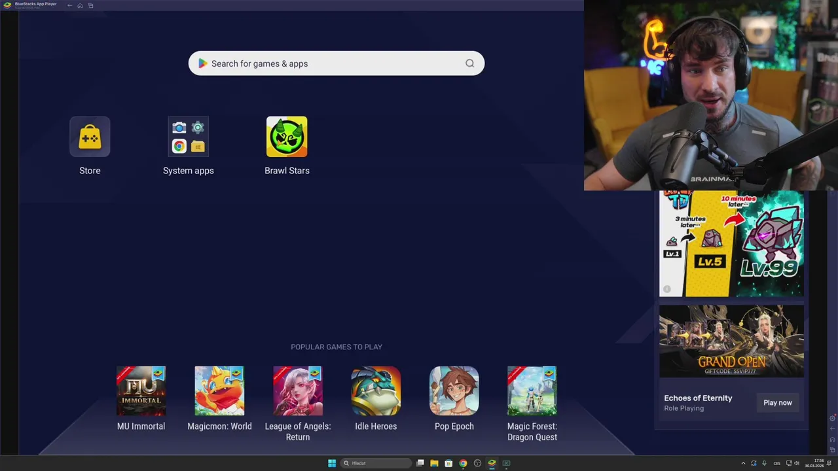This screenshot has width=838, height=471.
Task: Open League of Angels: Return game tile
Action: (298, 391)
